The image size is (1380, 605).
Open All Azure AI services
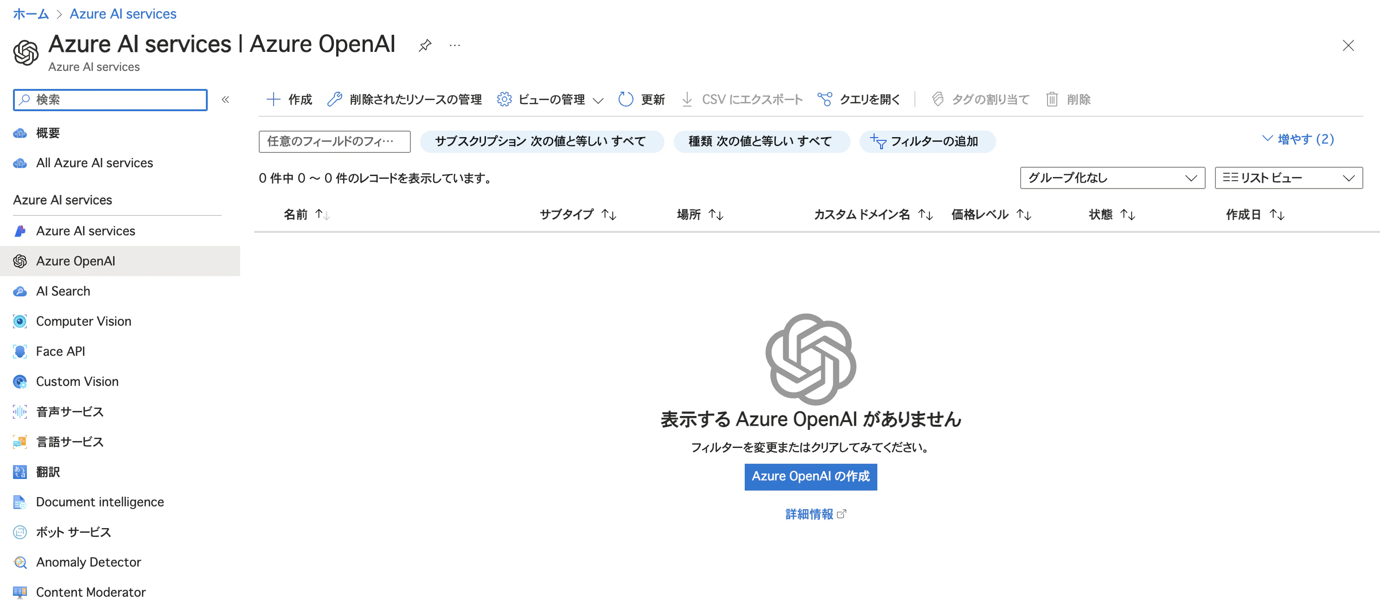click(94, 163)
